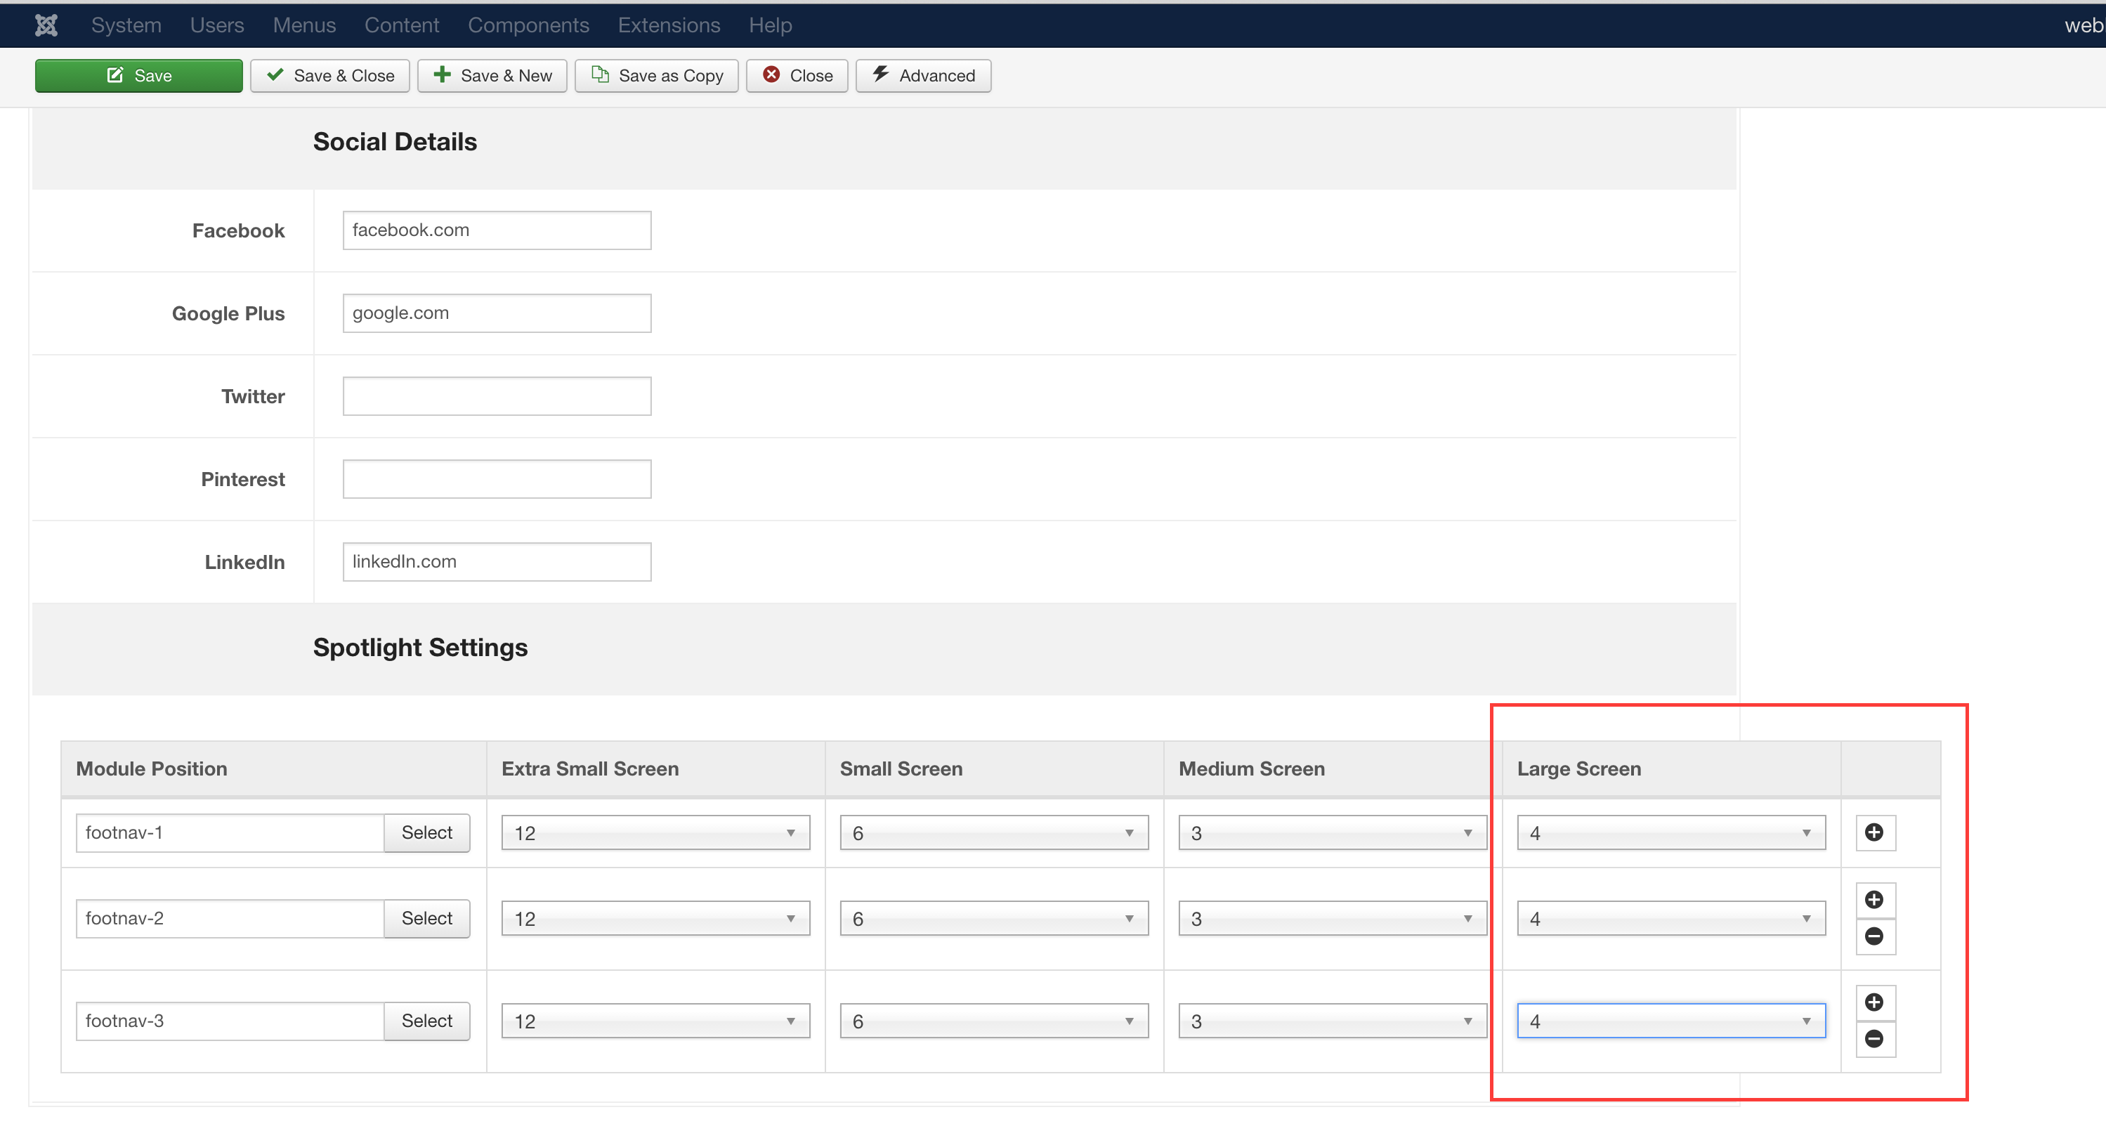This screenshot has height=1138, width=2106.
Task: Expand footnav-1 Medium Screen dropdown
Action: [1332, 832]
